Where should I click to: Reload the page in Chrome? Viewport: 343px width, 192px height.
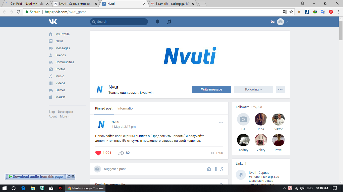(19, 12)
